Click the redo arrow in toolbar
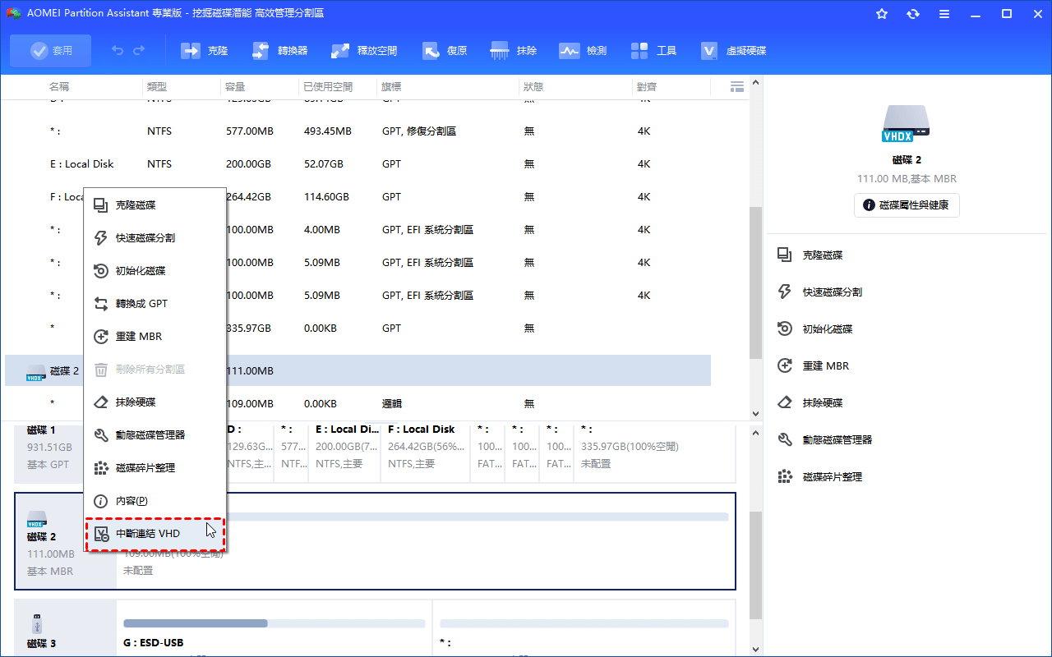1052x657 pixels. [x=137, y=51]
